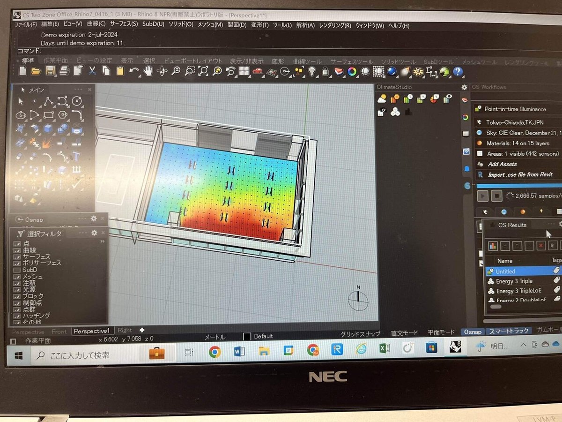Switch to the 曲線ツール toolbar tab
The image size is (562, 422).
[307, 61]
